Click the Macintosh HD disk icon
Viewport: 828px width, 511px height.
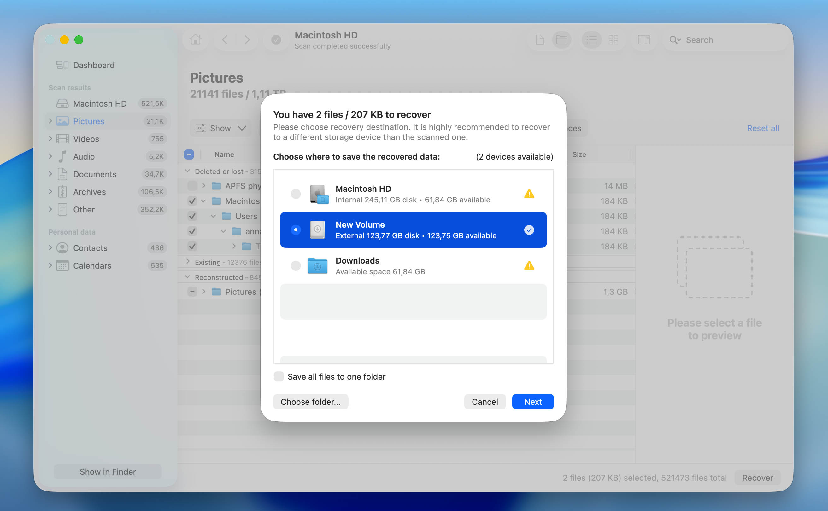pyautogui.click(x=319, y=194)
